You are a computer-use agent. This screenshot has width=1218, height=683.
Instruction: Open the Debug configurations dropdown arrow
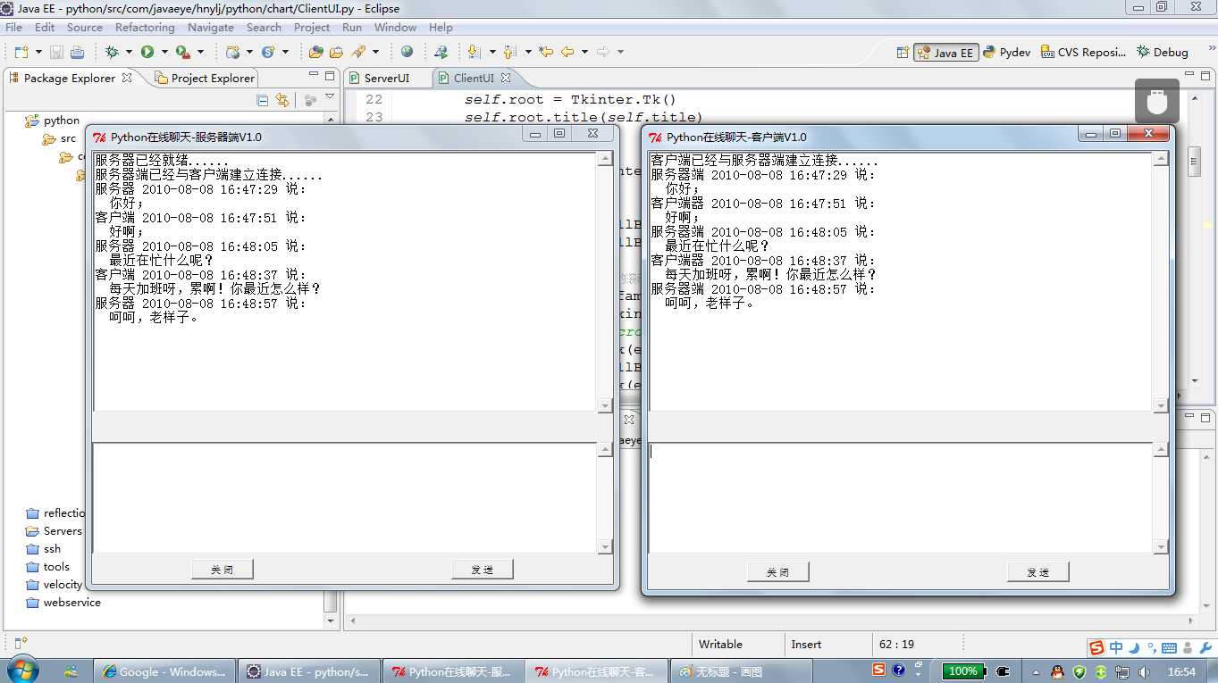coord(129,53)
